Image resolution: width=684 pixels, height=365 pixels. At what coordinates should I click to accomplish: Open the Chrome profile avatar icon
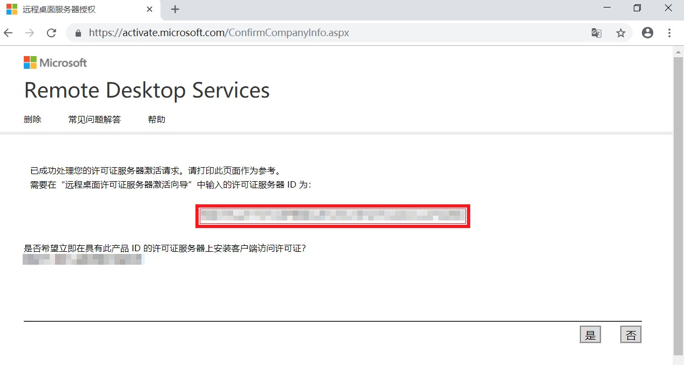point(647,33)
